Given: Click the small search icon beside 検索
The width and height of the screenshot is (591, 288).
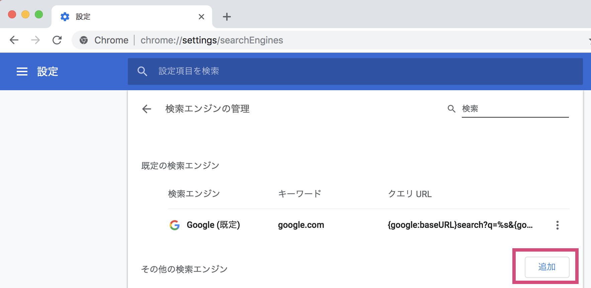Looking at the screenshot, I should coord(451,109).
